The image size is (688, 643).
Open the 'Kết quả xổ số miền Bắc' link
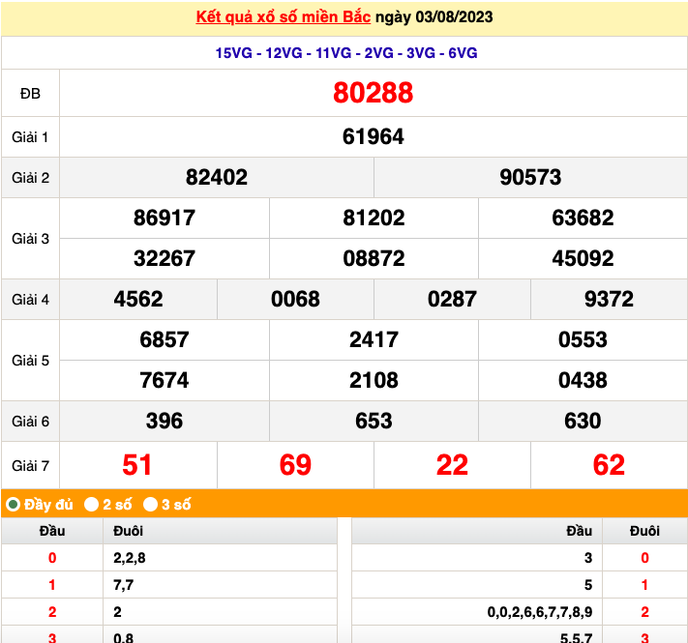coord(283,17)
